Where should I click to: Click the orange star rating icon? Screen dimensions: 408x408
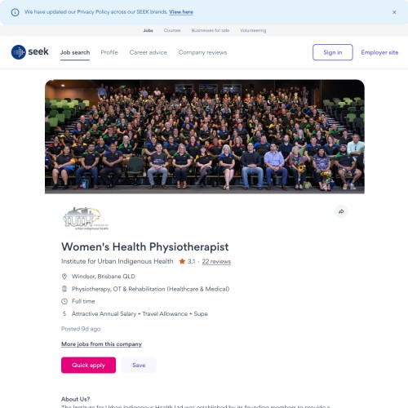(x=182, y=261)
